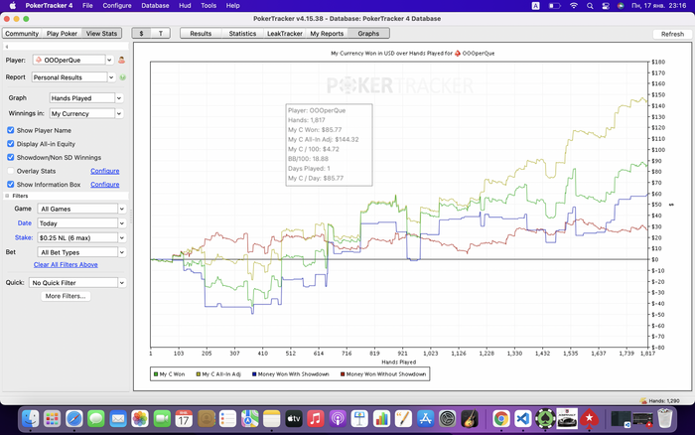Open Mail from the Dock
This screenshot has height=435, width=695.
click(118, 418)
